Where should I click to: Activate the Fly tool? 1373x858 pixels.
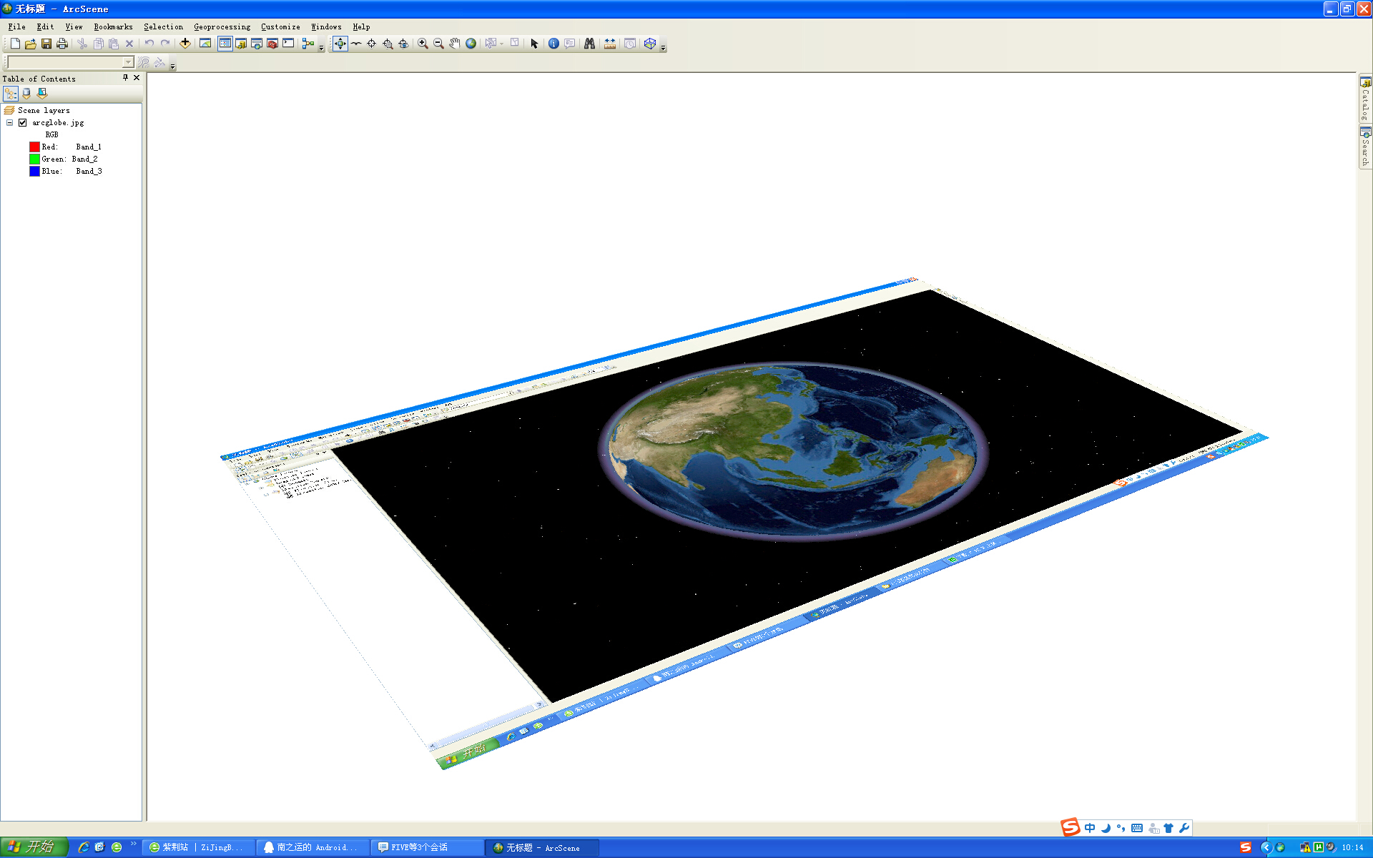pyautogui.click(x=356, y=44)
